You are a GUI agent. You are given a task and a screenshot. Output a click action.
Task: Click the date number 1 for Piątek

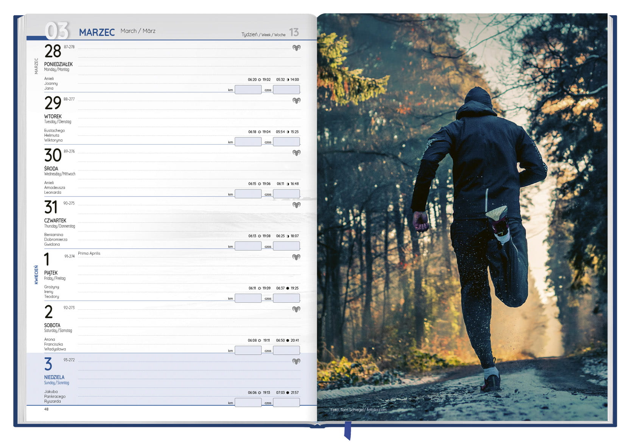tap(47, 260)
